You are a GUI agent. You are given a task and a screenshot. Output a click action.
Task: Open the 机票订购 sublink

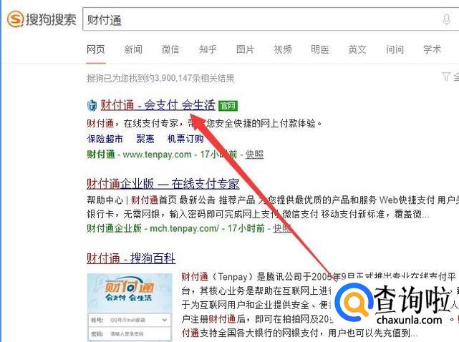point(185,139)
